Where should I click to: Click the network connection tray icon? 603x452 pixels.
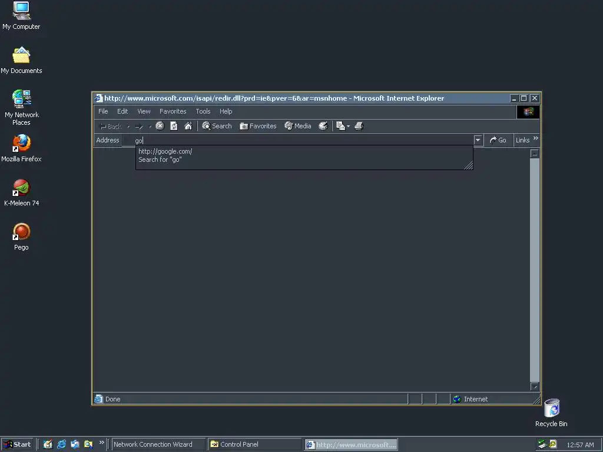pyautogui.click(x=542, y=444)
